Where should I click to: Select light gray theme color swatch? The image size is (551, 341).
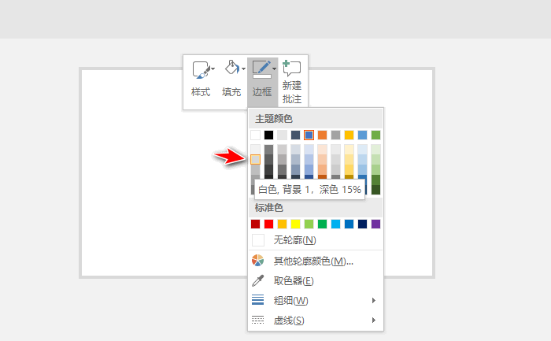[x=282, y=135]
